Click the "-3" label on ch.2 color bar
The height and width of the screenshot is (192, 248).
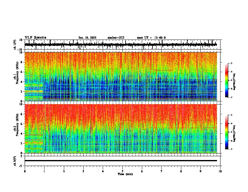(231, 115)
